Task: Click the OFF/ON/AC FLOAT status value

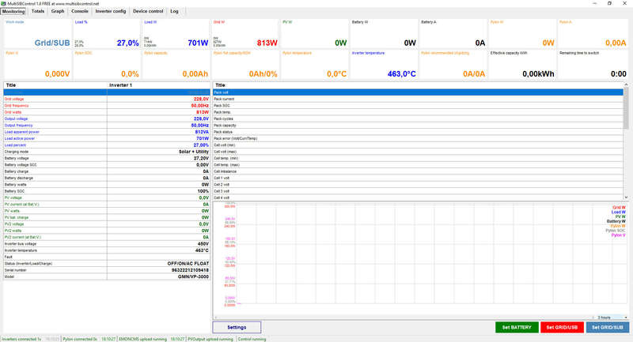Action: tap(188, 264)
